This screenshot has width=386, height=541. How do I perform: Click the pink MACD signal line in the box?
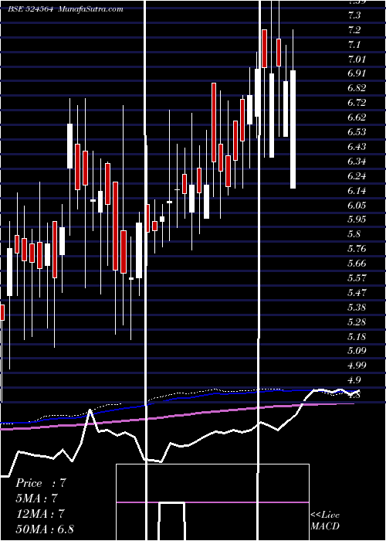pyautogui.click(x=212, y=502)
